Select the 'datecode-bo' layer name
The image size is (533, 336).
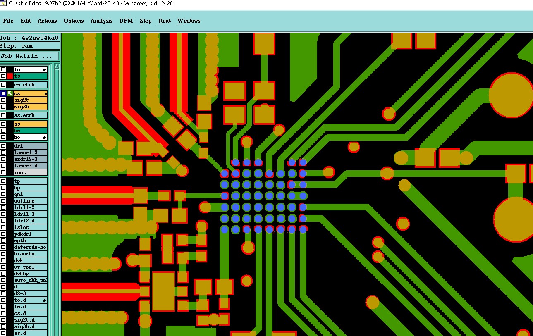[x=31, y=247]
